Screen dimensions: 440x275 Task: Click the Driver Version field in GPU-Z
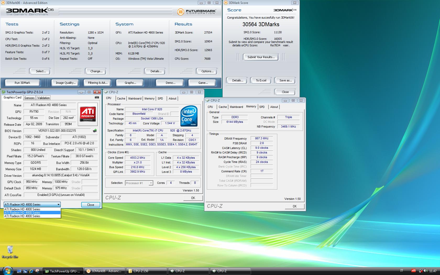pos(61,175)
